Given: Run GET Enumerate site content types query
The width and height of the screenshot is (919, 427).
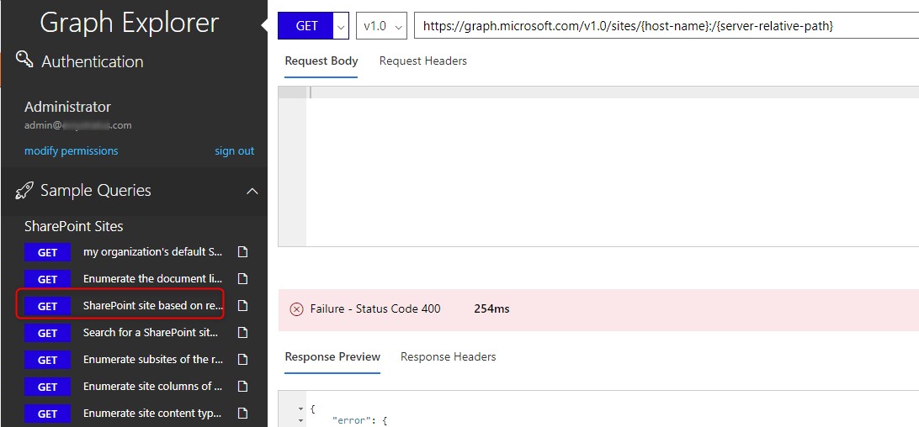Looking at the screenshot, I should (47, 414).
